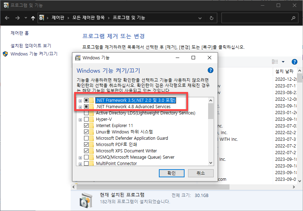This screenshot has width=303, height=211.
Task: Click the forward navigation arrow
Action: (17, 18)
